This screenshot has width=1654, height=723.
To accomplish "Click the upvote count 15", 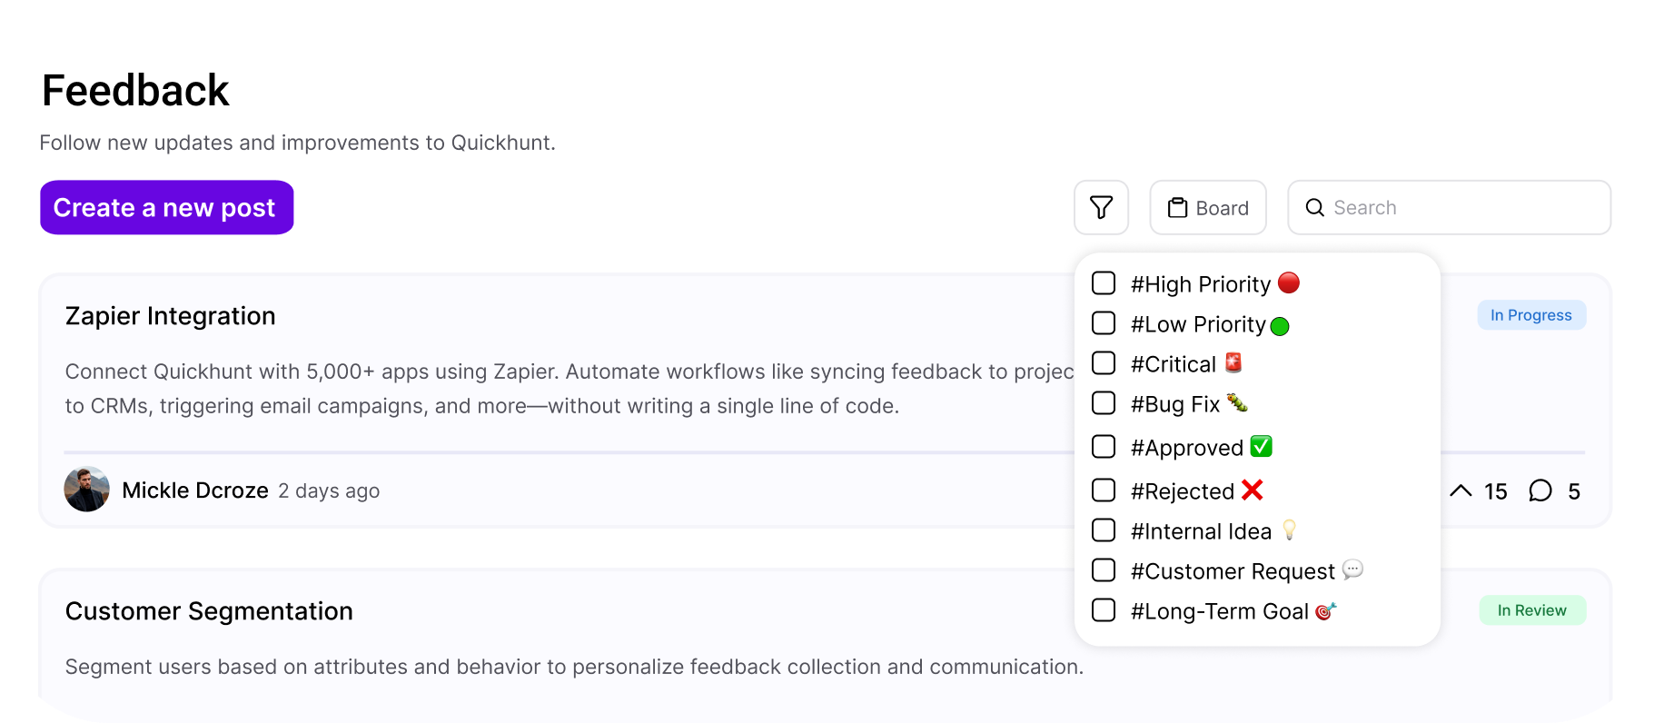I will 1495,491.
